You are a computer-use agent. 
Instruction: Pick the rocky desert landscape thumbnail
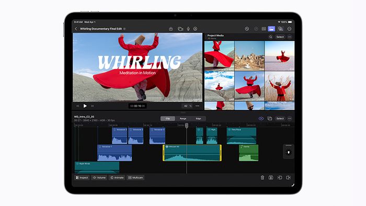249,55
